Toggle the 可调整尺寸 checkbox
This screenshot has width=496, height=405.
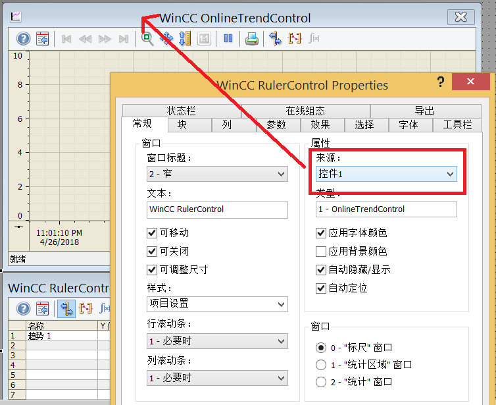click(152, 270)
